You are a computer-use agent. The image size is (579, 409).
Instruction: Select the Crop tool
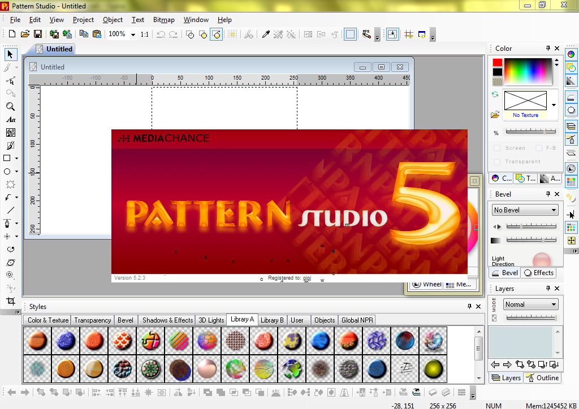coord(11,301)
